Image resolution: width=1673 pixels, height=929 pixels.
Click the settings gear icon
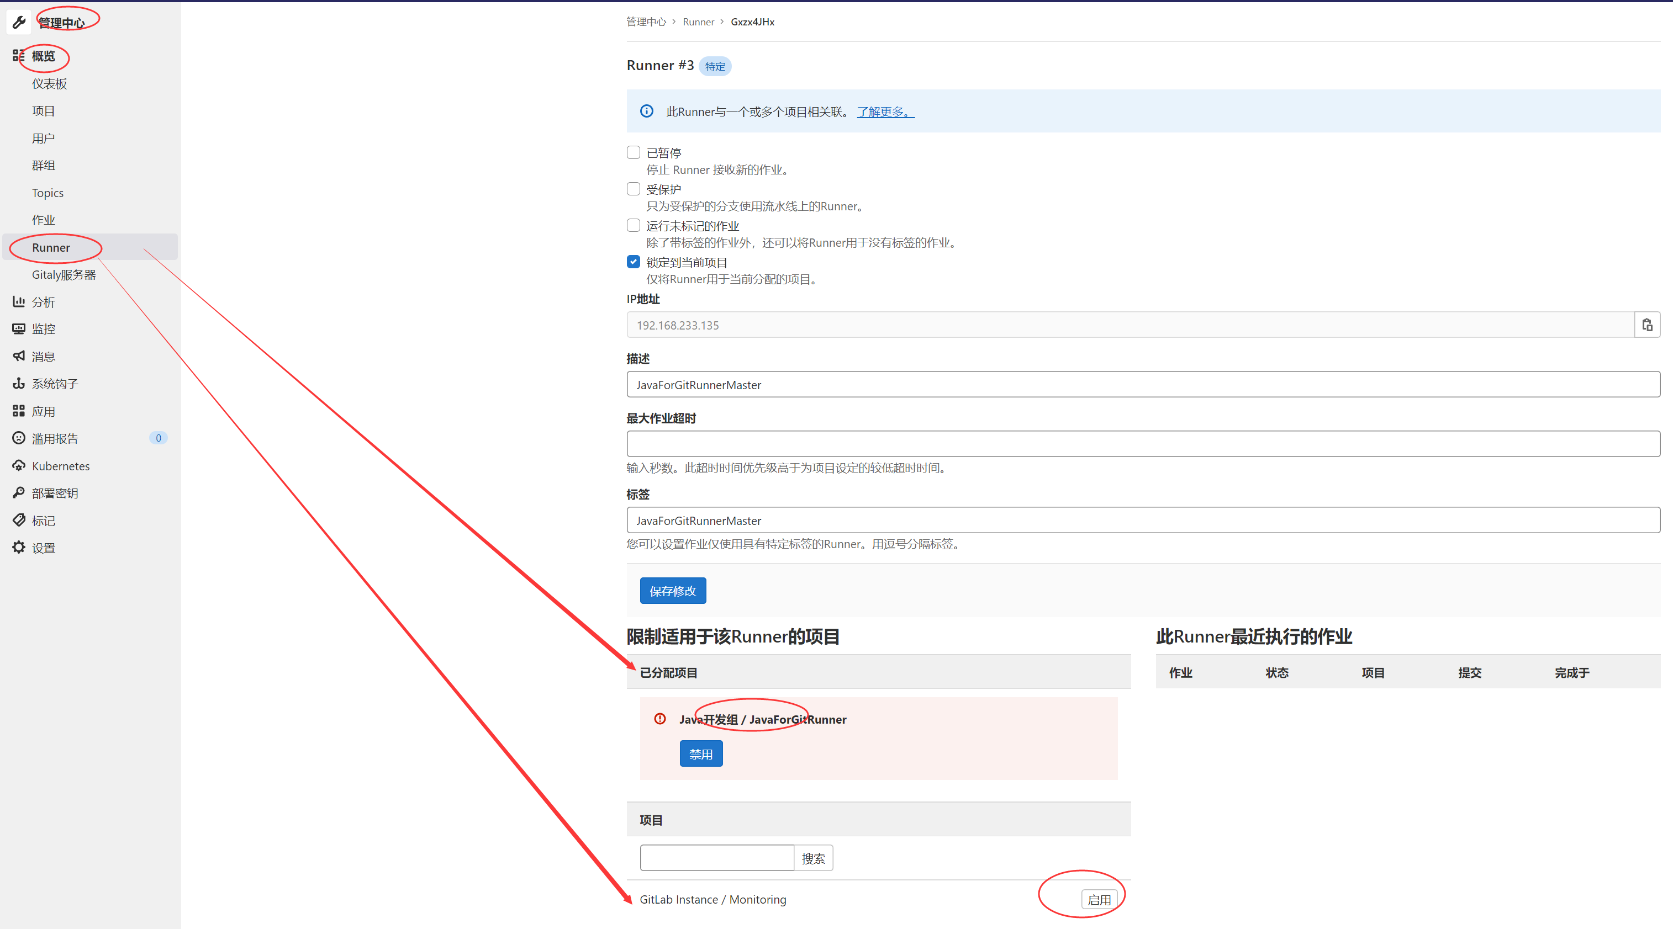[x=18, y=547]
